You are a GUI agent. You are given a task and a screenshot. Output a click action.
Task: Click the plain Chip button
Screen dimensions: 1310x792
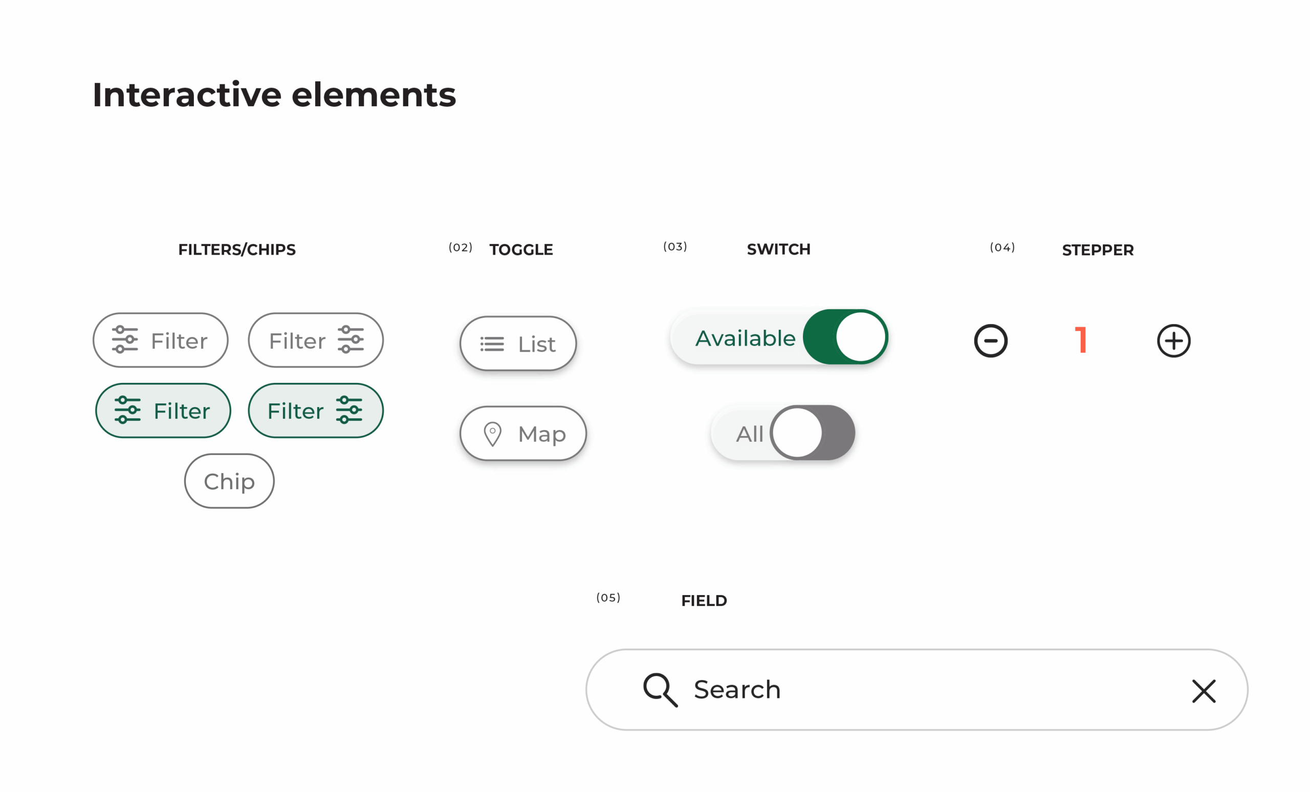(229, 481)
